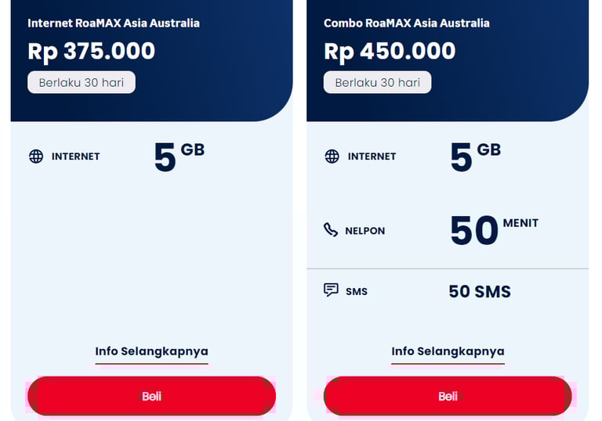Click the 50 MENIT call allowance
The width and height of the screenshot is (602, 421).
click(495, 229)
